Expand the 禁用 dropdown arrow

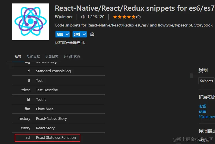(67, 34)
